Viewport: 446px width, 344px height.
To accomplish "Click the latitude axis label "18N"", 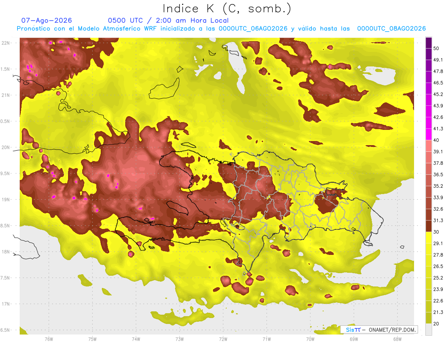I will [6, 252].
